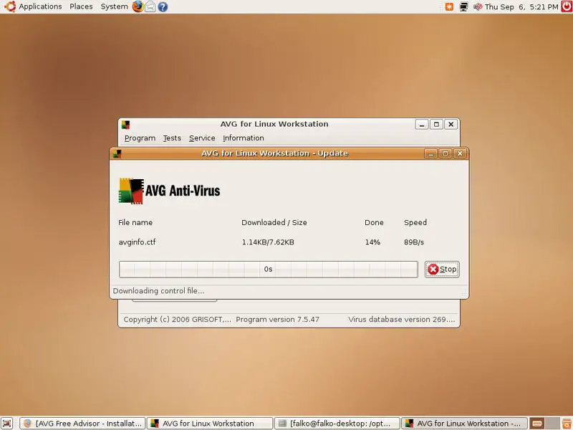The width and height of the screenshot is (573, 430).
Task: Switch to AVG for Linux Workstation taskbar button
Action: point(210,424)
